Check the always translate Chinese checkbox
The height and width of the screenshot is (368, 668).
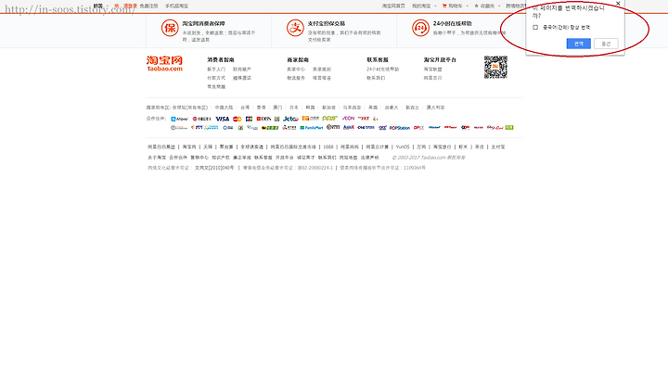(x=535, y=27)
